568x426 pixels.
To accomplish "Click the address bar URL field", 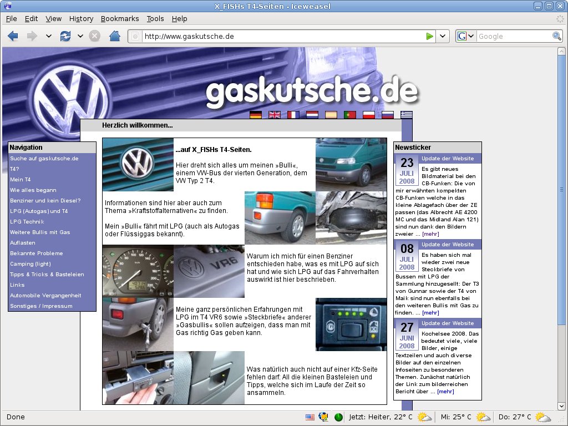I will [283, 36].
